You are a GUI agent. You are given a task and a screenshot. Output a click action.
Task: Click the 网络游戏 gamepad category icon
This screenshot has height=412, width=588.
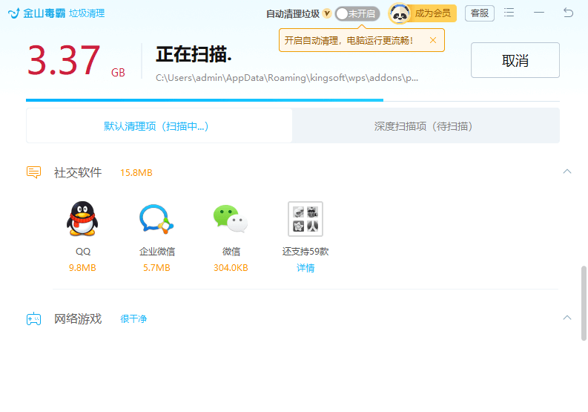[33, 319]
